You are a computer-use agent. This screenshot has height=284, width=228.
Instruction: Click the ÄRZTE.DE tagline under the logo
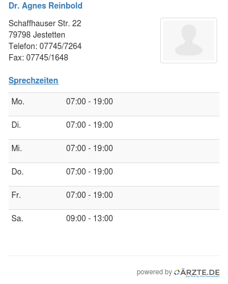coord(202,277)
